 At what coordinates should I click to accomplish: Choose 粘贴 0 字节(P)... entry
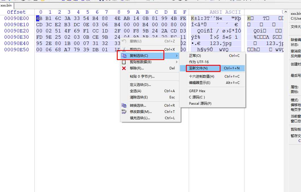(x=150, y=77)
